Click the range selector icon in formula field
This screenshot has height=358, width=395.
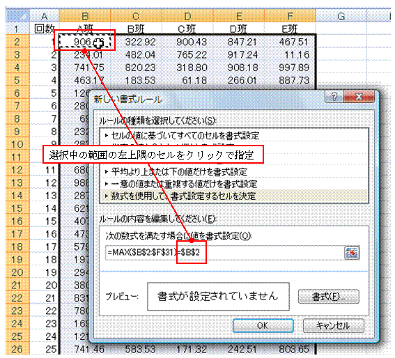coord(352,253)
